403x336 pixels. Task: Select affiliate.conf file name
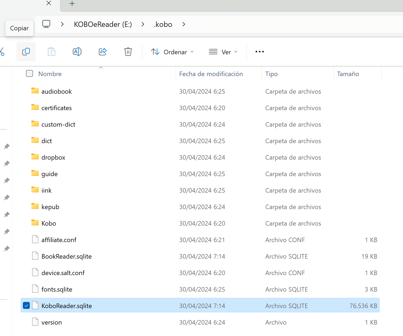pyautogui.click(x=59, y=240)
